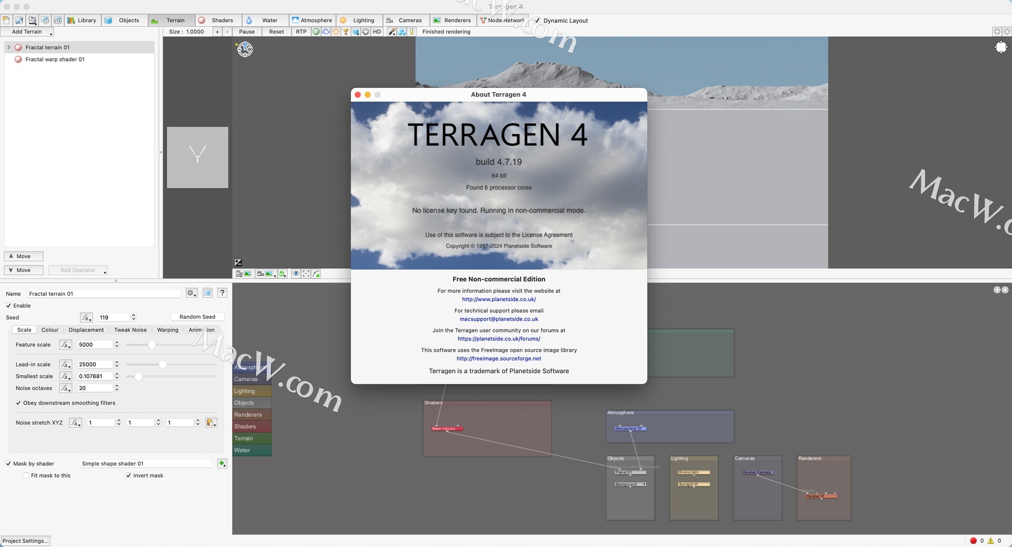Image resolution: width=1012 pixels, height=547 pixels.
Task: Click the frame selection brackets icon
Action: coord(306,274)
